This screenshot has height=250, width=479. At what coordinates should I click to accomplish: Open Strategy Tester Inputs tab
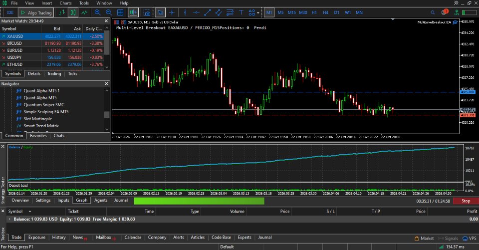click(x=63, y=201)
